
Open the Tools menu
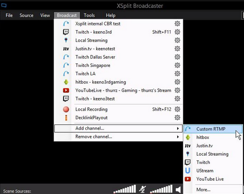[x=89, y=16]
